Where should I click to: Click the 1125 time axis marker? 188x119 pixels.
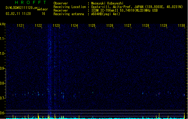point(92,26)
